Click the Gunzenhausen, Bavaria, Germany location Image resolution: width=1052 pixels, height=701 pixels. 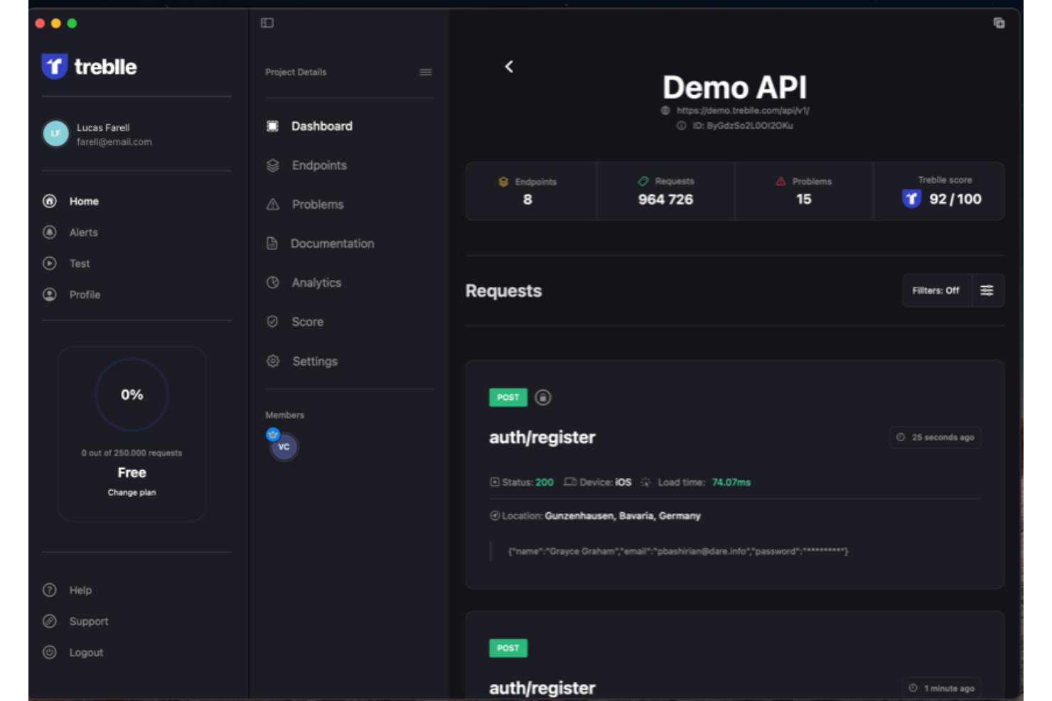pos(623,516)
